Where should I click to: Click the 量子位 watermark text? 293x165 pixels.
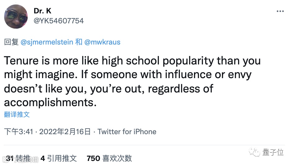[273, 152]
